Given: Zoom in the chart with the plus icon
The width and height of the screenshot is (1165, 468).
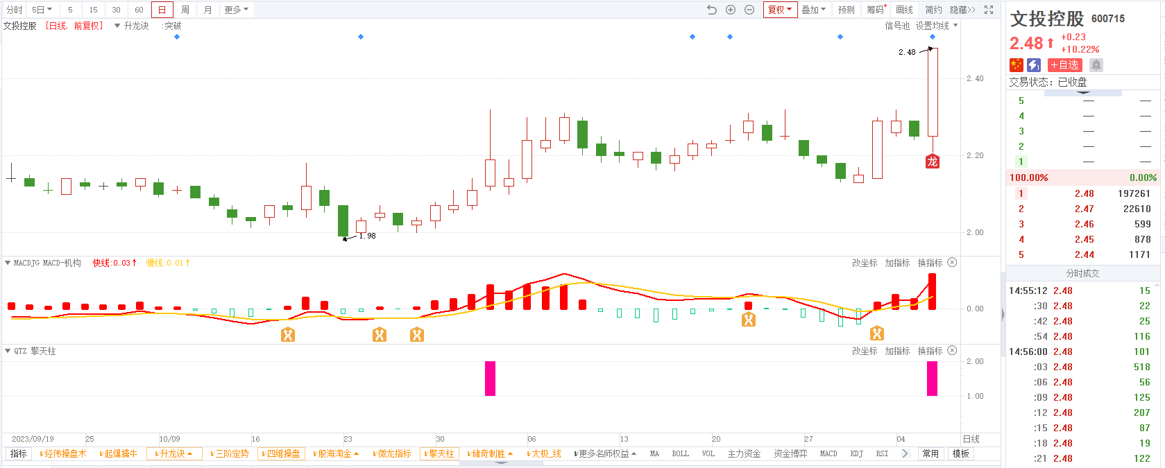Looking at the screenshot, I should [731, 10].
